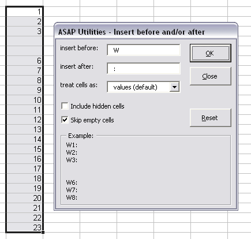
Task: Focus the insert before field
Action: 144,50
